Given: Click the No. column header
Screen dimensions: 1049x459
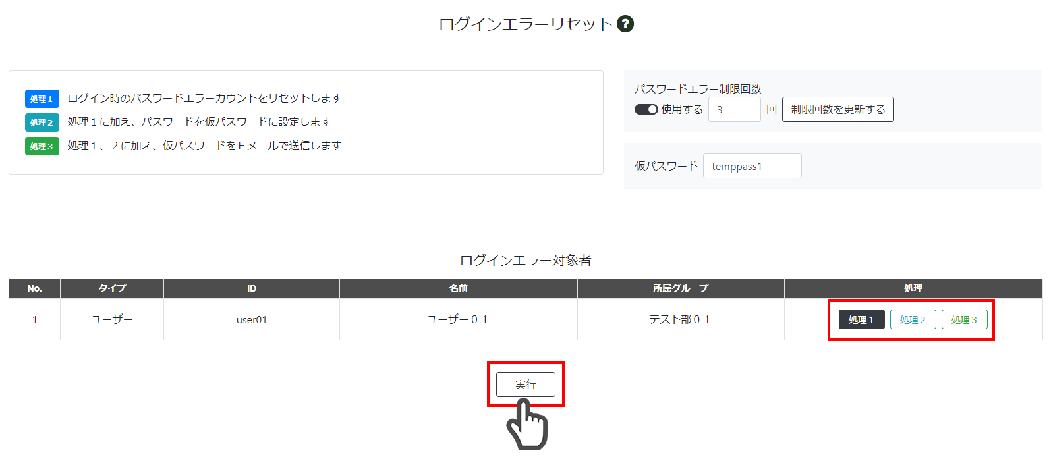Looking at the screenshot, I should (34, 288).
